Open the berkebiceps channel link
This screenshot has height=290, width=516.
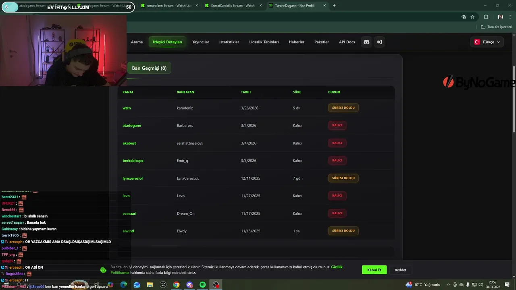coord(133,161)
